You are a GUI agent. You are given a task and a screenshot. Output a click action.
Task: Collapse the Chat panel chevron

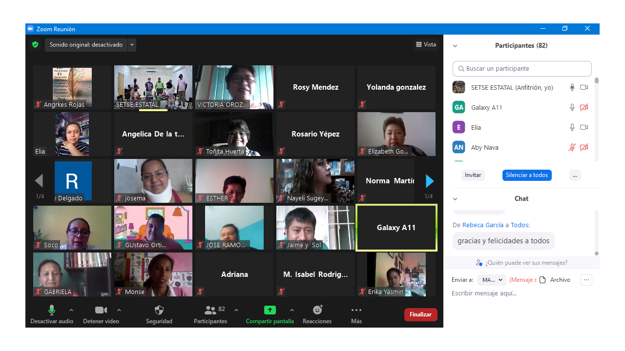click(x=455, y=199)
